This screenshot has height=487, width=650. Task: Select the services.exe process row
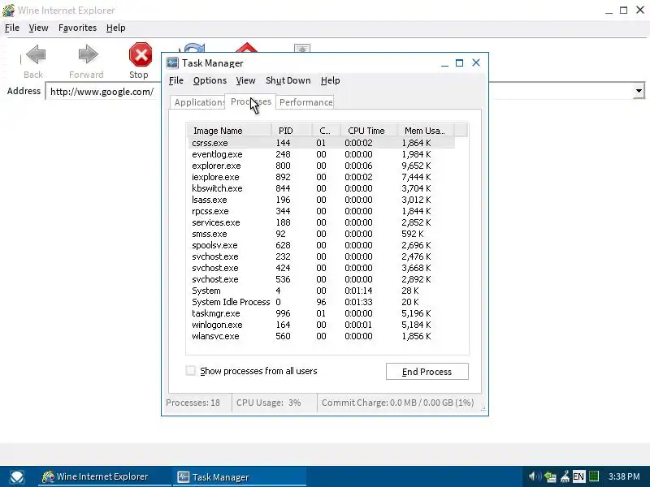point(322,222)
